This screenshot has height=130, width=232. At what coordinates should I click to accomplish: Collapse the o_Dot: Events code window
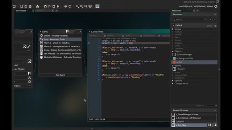90,32
